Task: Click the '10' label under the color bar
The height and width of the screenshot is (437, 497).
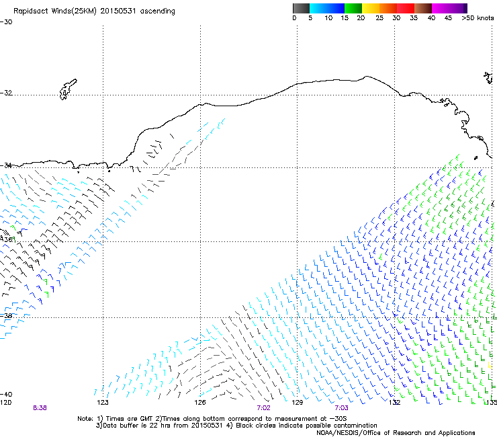Action: 328,18
